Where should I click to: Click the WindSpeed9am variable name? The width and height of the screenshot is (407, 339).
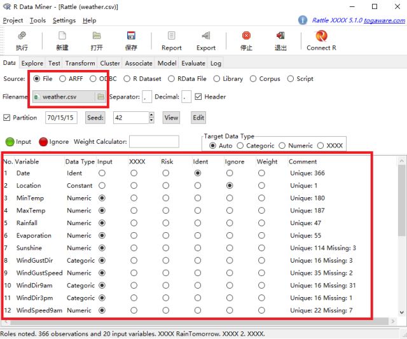tap(39, 310)
